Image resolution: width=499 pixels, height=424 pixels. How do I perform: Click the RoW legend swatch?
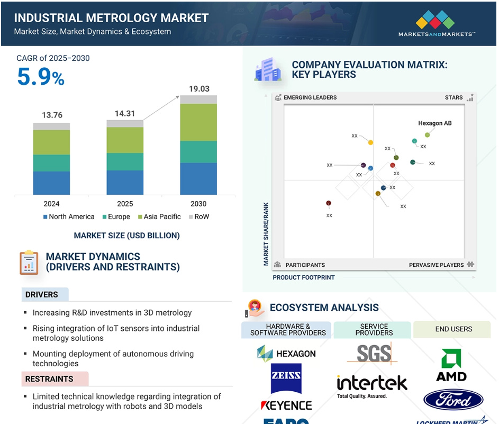pyautogui.click(x=191, y=217)
